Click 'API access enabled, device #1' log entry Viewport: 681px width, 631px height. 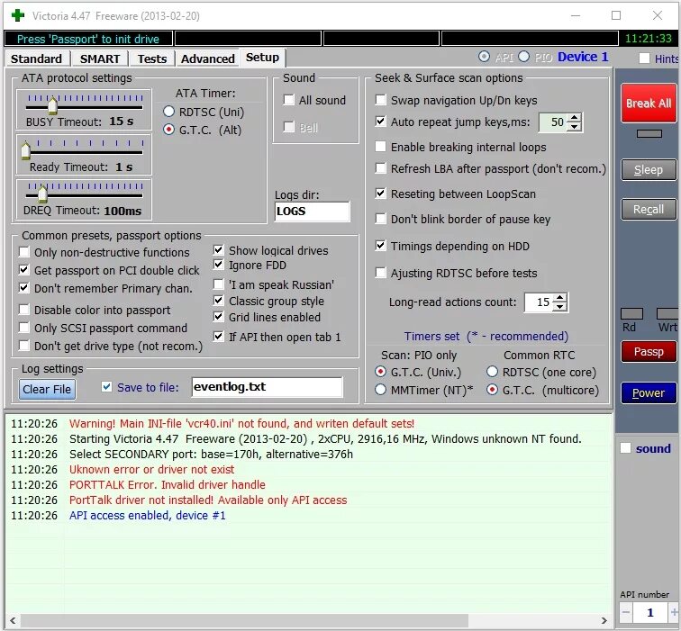coord(147,515)
